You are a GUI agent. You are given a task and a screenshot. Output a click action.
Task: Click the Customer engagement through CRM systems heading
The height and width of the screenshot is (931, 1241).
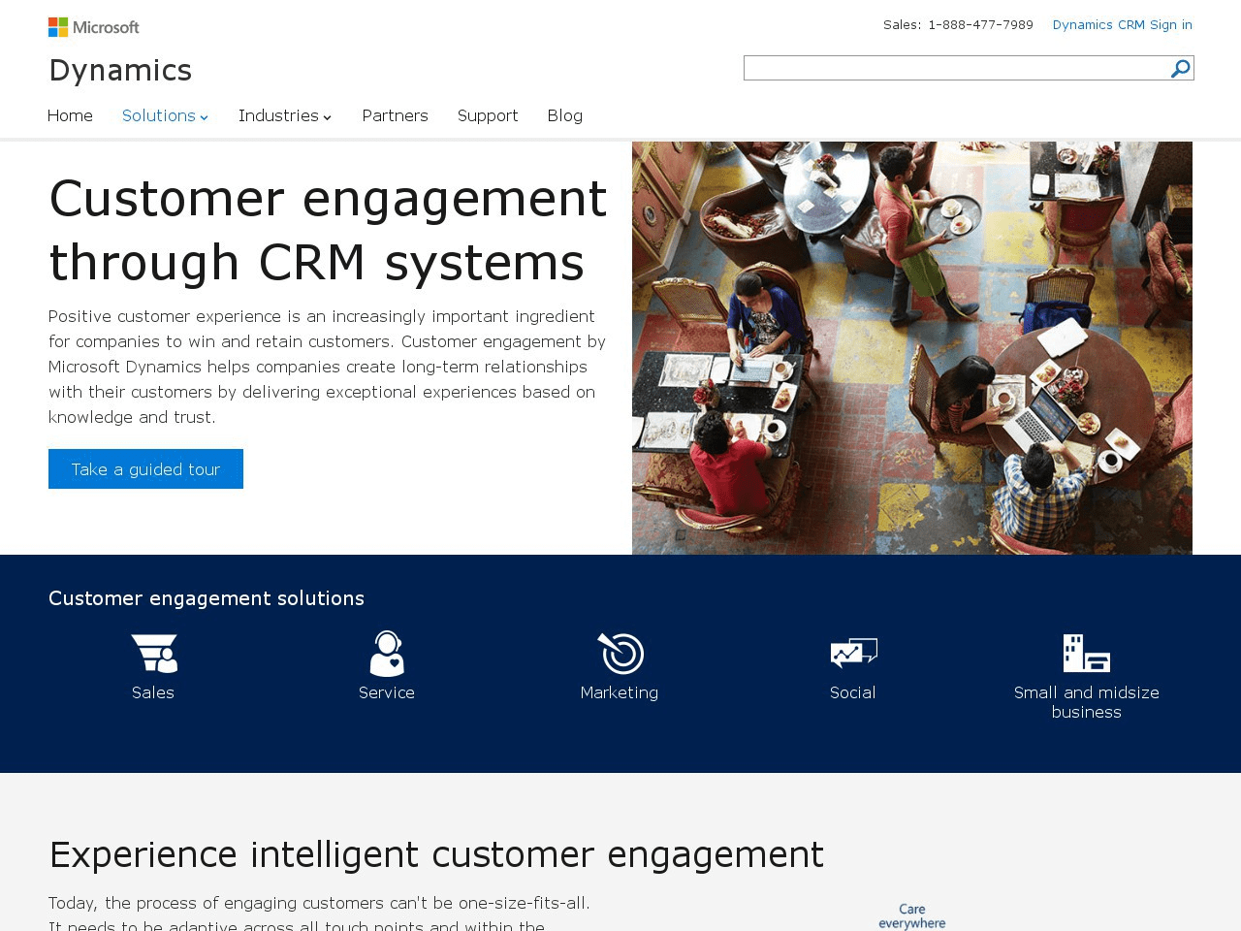pos(328,230)
